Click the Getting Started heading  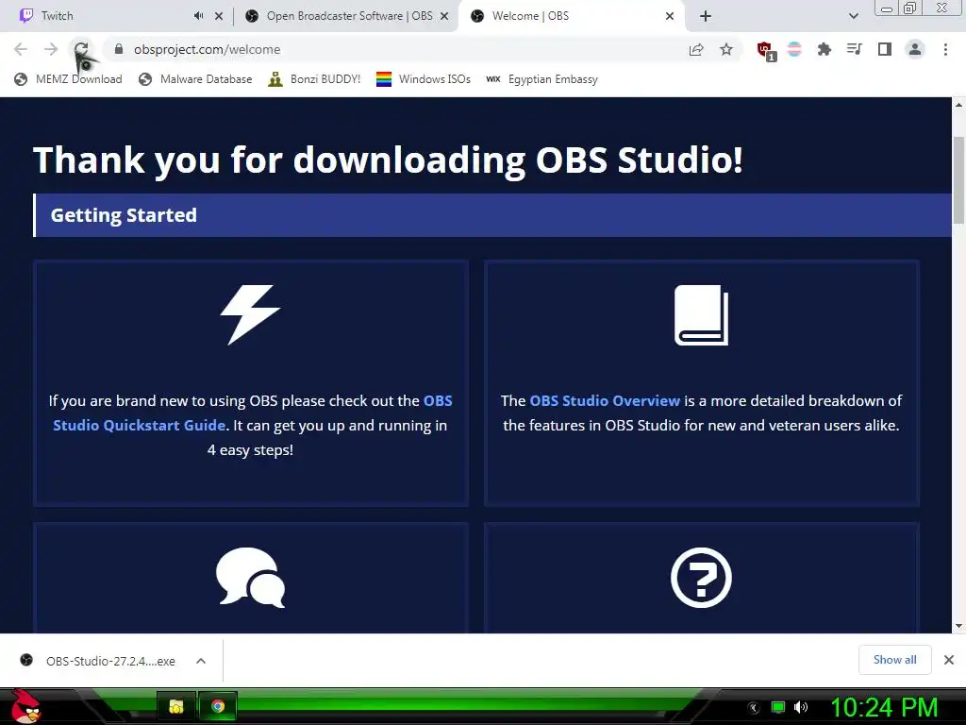click(124, 215)
